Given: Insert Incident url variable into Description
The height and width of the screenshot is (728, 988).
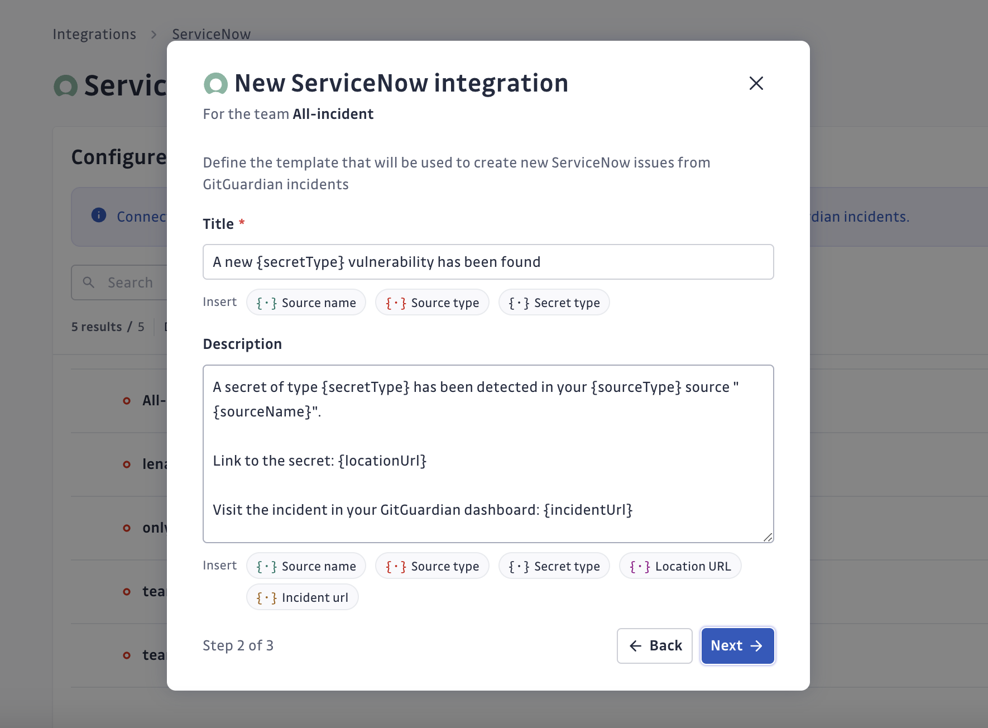Looking at the screenshot, I should [x=302, y=597].
